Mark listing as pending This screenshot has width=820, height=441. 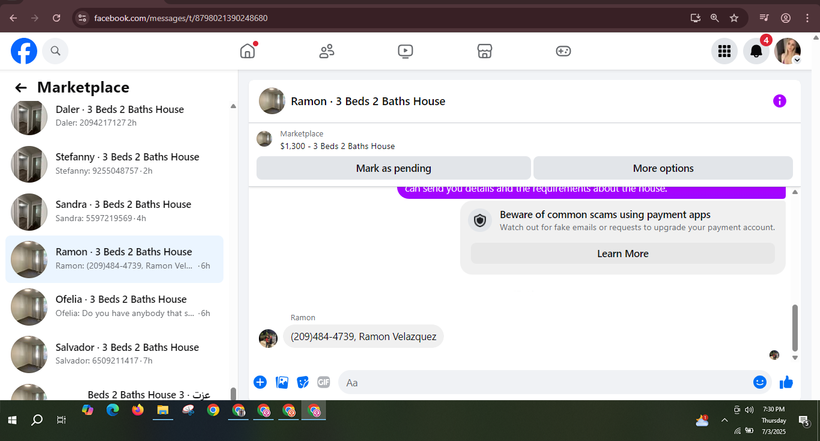coord(393,168)
